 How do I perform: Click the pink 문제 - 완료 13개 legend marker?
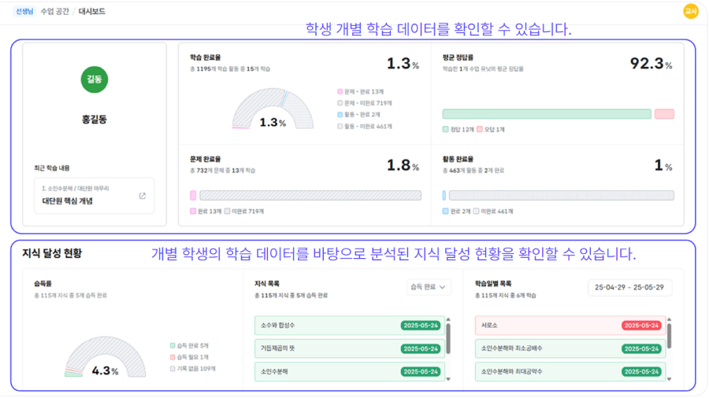(x=340, y=92)
